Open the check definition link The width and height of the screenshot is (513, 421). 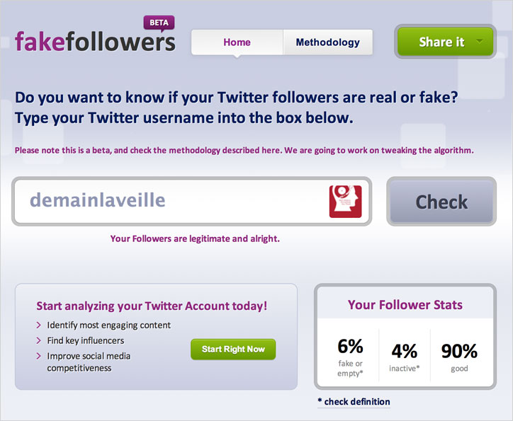coord(354,402)
